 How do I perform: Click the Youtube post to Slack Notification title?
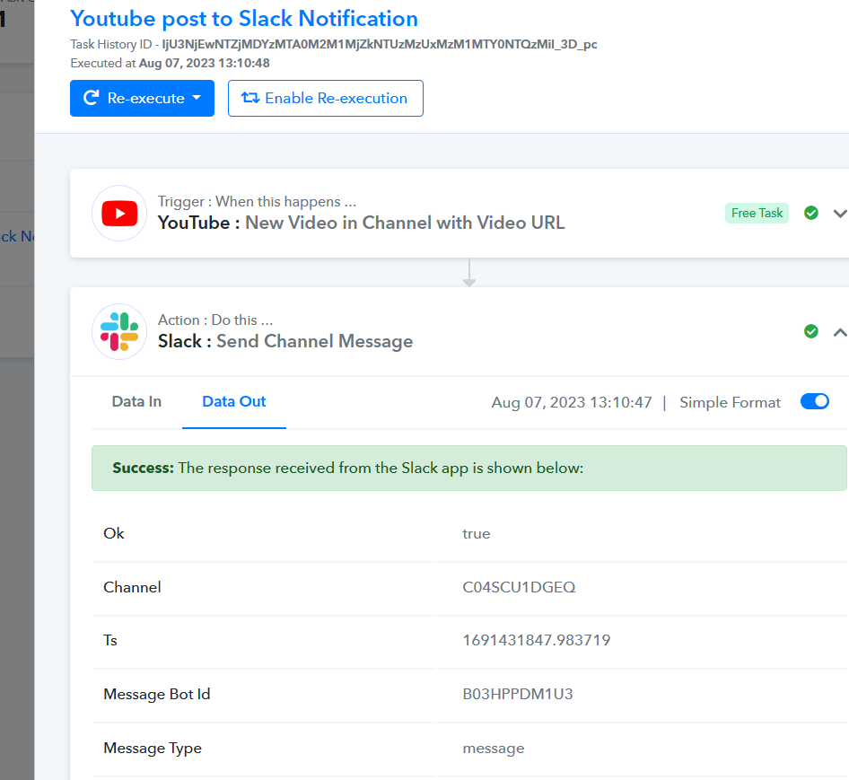pyautogui.click(x=244, y=19)
